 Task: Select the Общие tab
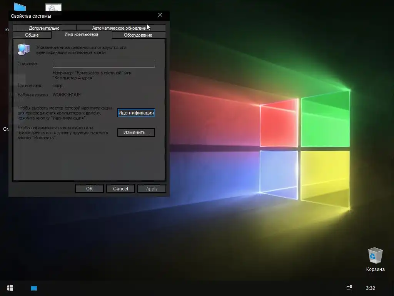click(32, 35)
